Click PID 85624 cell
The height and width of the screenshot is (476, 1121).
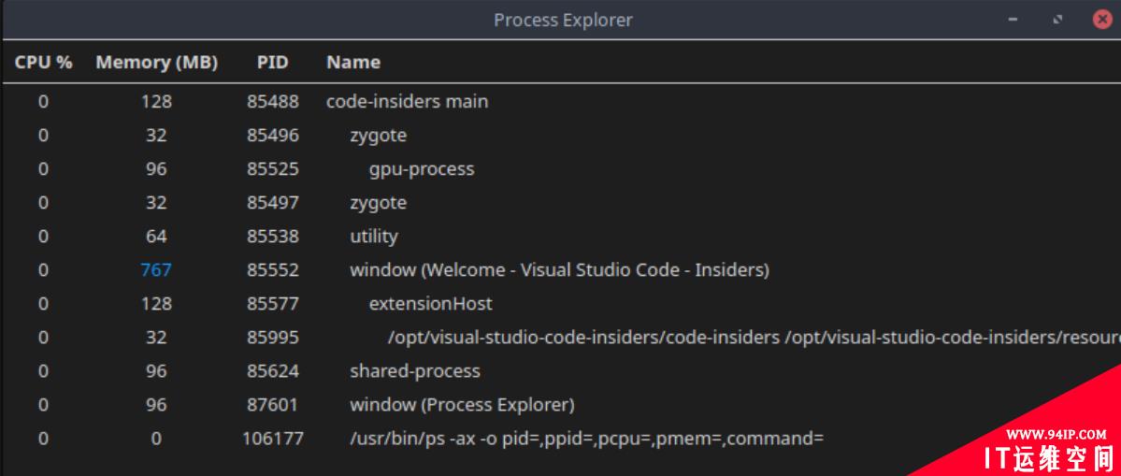pyautogui.click(x=273, y=371)
